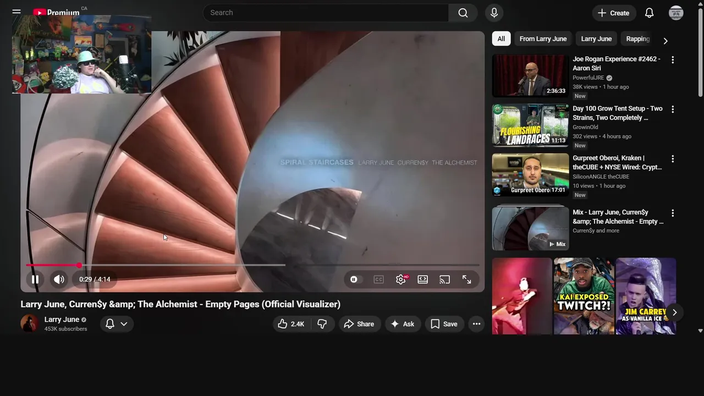This screenshot has height=396, width=704.
Task: Open the Create menu
Action: coord(614,13)
